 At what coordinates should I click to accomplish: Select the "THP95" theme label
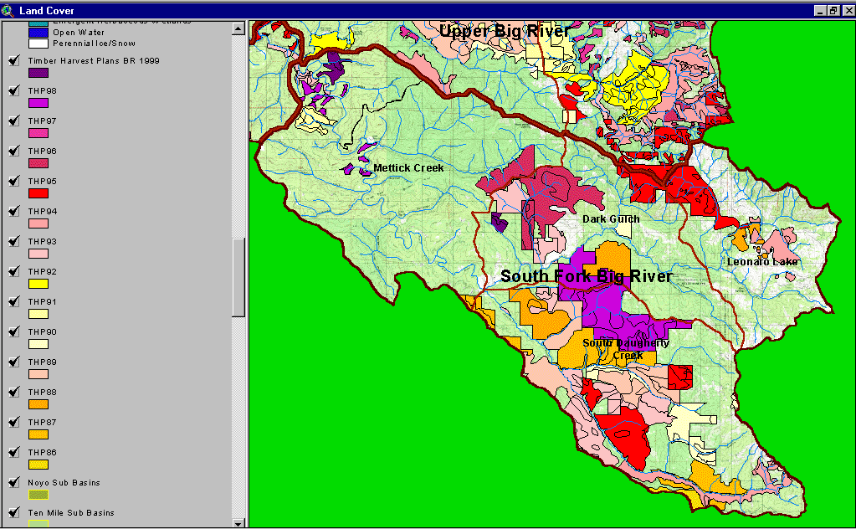pos(42,182)
